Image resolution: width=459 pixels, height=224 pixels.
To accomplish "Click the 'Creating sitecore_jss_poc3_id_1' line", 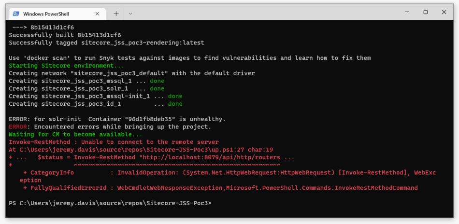I will 96,104.
